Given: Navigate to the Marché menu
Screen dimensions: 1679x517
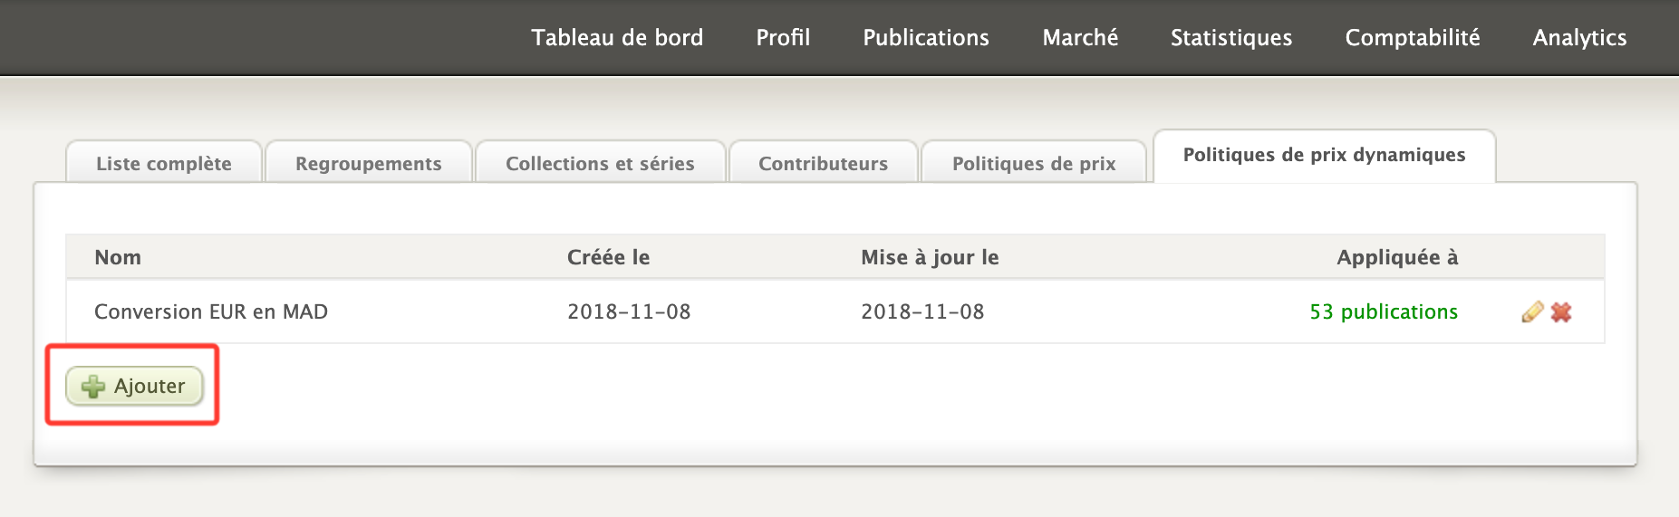Looking at the screenshot, I should (1080, 38).
